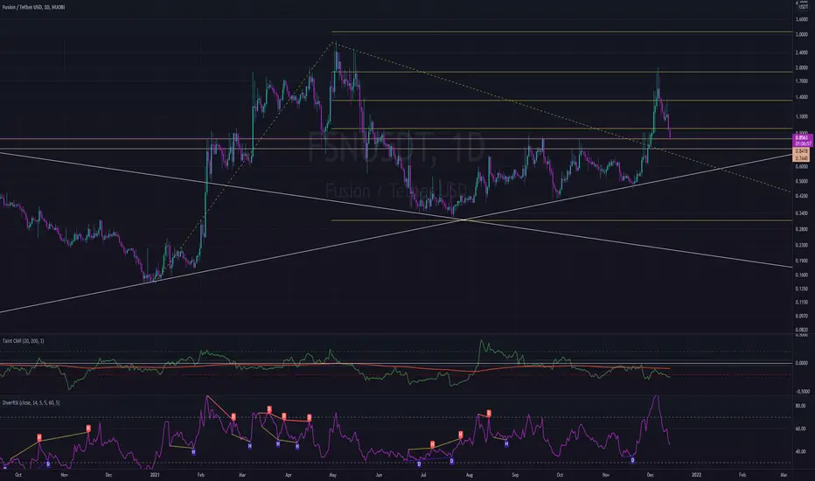815x481 pixels.
Task: Open the USDT currency selector on price axis
Action: coord(803,7)
